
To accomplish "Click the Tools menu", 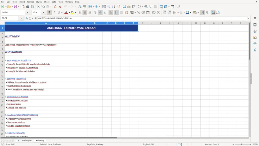I will click(x=61, y=2).
